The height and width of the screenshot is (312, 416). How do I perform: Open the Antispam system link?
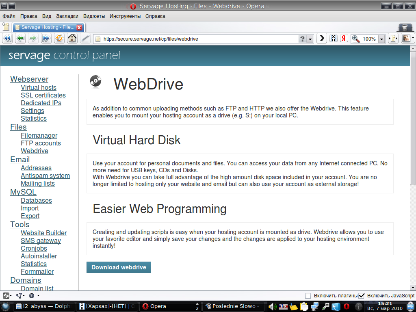tap(45, 176)
